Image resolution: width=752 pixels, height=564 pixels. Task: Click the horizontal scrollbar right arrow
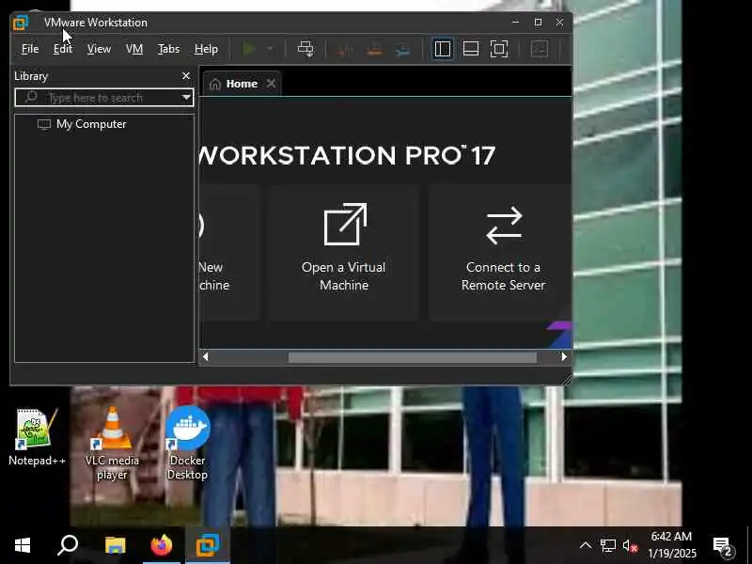564,357
